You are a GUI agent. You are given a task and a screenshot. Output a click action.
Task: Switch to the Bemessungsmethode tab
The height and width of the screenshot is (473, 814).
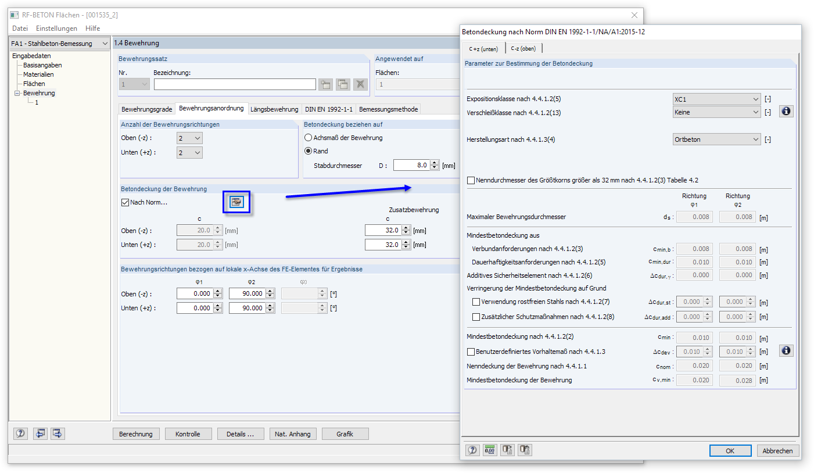pos(388,109)
